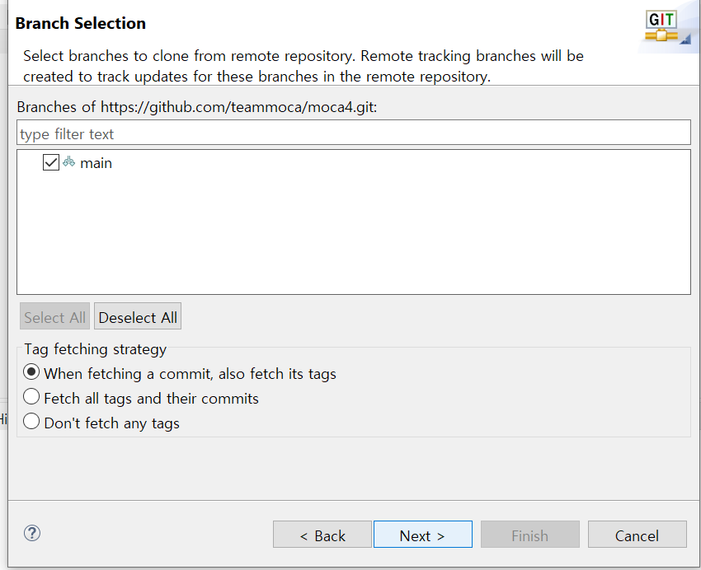Click the Deselect All button
Viewport: 701px width, 570px height.
click(138, 316)
